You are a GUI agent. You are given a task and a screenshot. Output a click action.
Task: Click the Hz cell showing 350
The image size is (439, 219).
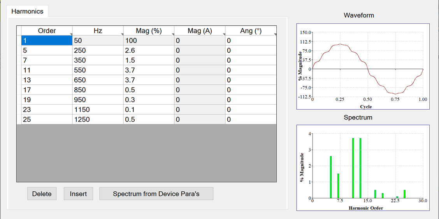(98, 60)
